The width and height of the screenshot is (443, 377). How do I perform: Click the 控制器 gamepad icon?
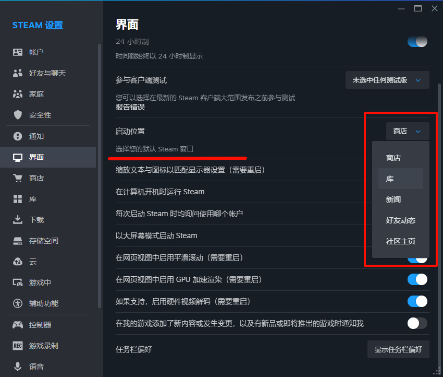(18, 325)
